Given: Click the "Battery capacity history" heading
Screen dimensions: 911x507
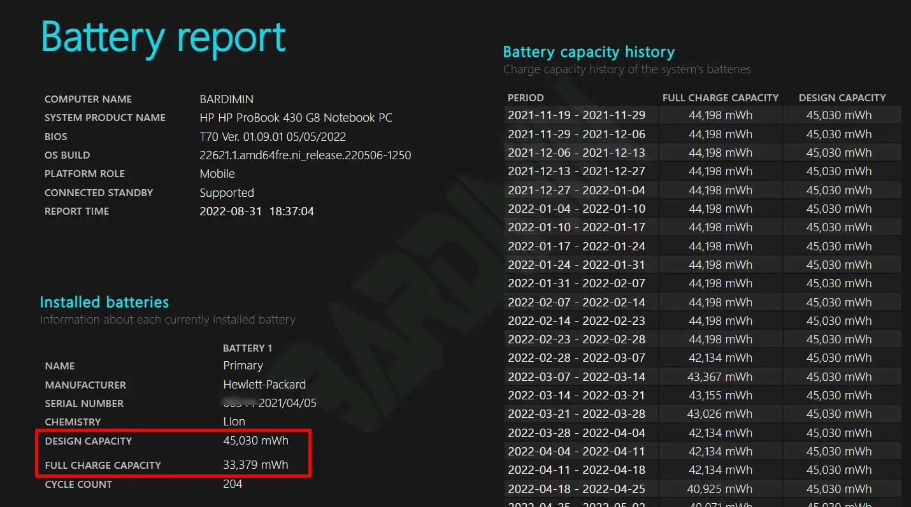Looking at the screenshot, I should (588, 52).
